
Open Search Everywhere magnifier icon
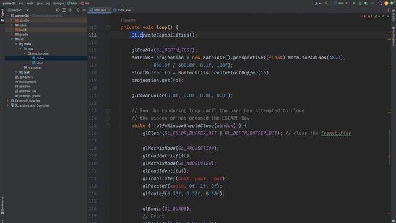point(380,4)
